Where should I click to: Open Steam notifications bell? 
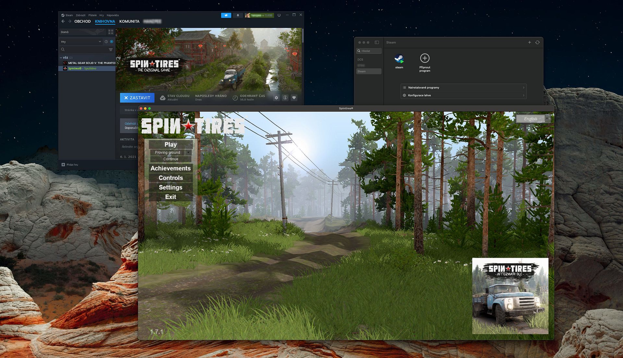238,15
